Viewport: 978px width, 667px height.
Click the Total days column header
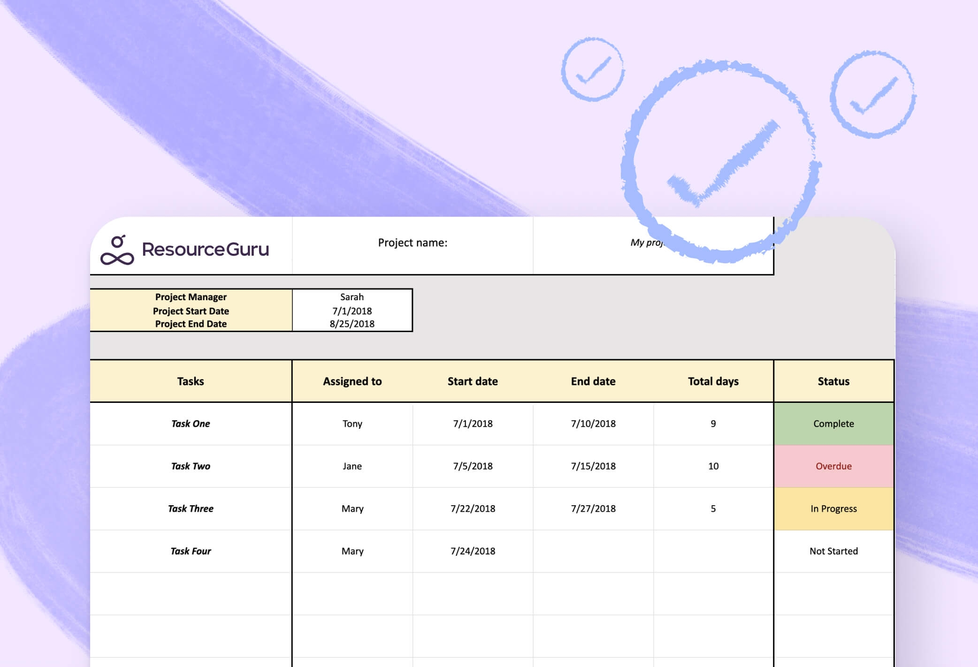713,381
